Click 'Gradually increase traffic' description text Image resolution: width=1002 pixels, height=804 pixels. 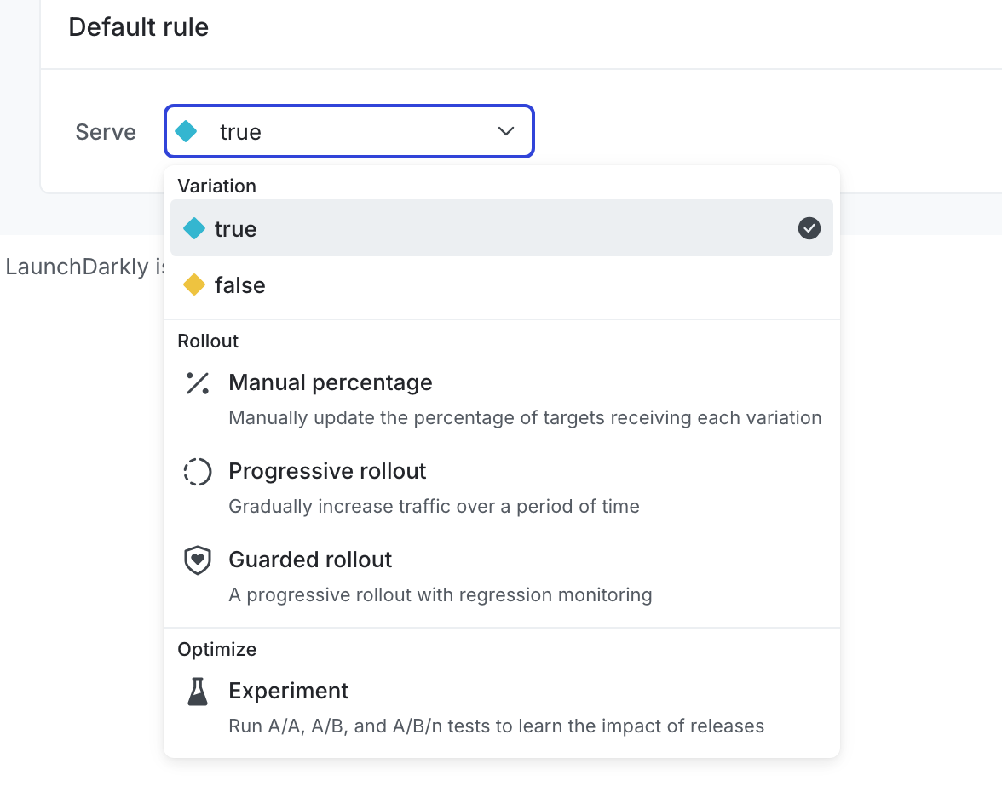pos(434,507)
